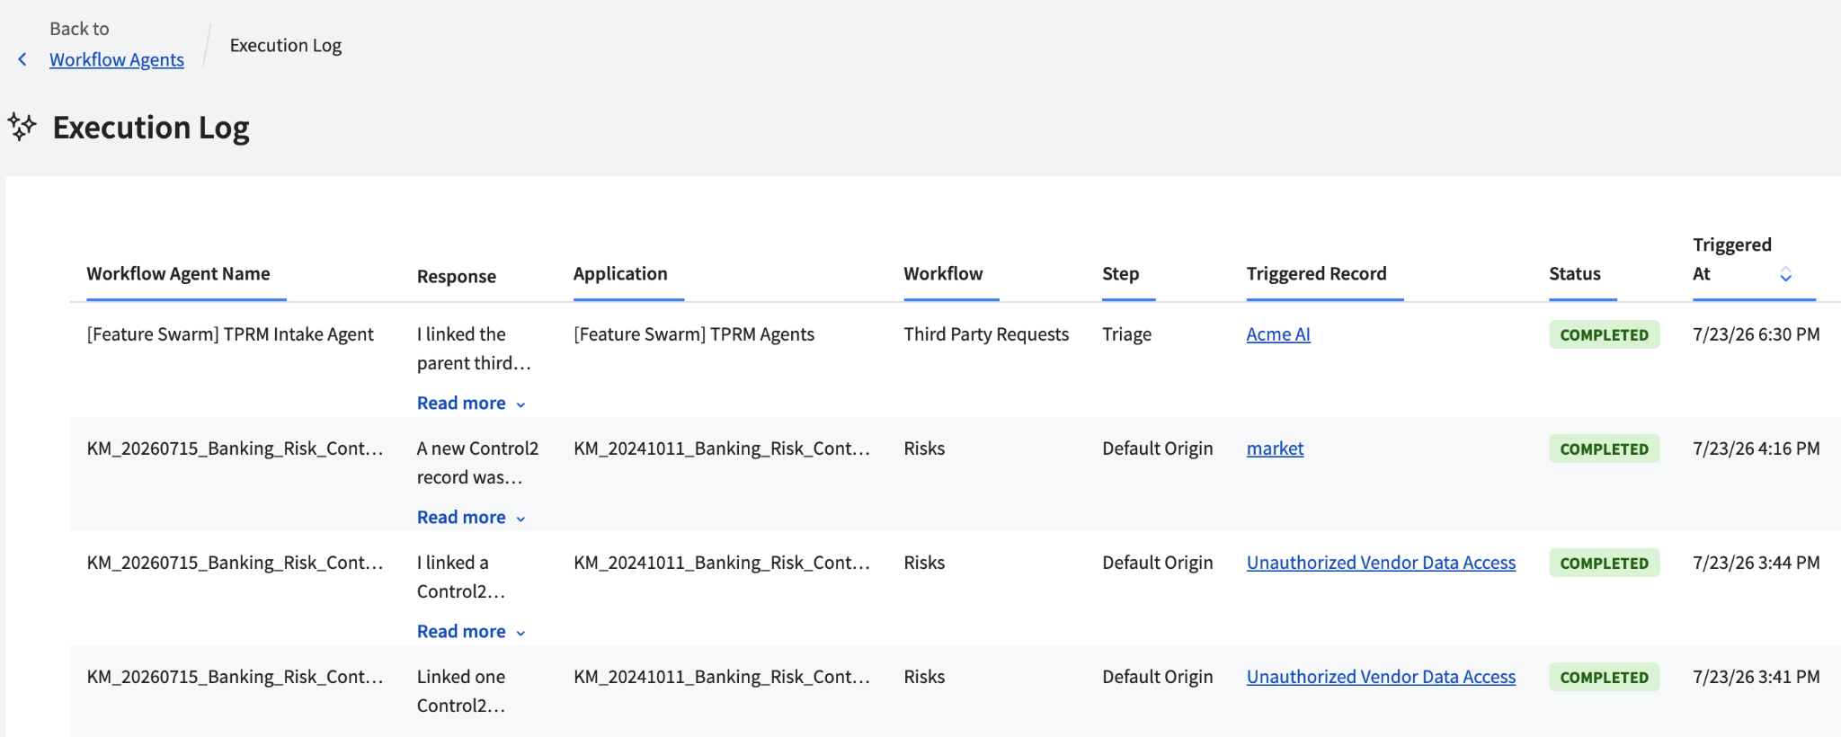The height and width of the screenshot is (737, 1841).
Task: Click the Application column header
Action: [x=620, y=274]
